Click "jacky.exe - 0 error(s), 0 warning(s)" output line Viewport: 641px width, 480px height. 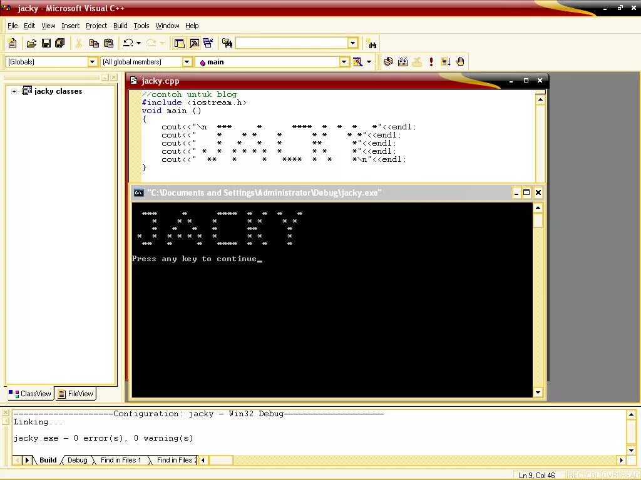click(103, 438)
